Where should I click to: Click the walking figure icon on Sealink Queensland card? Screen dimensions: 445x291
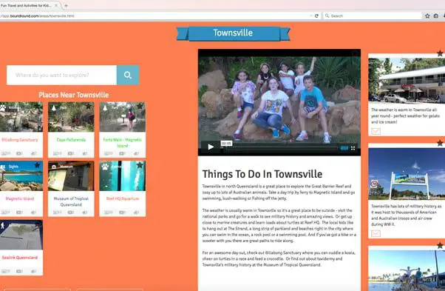click(x=3, y=226)
